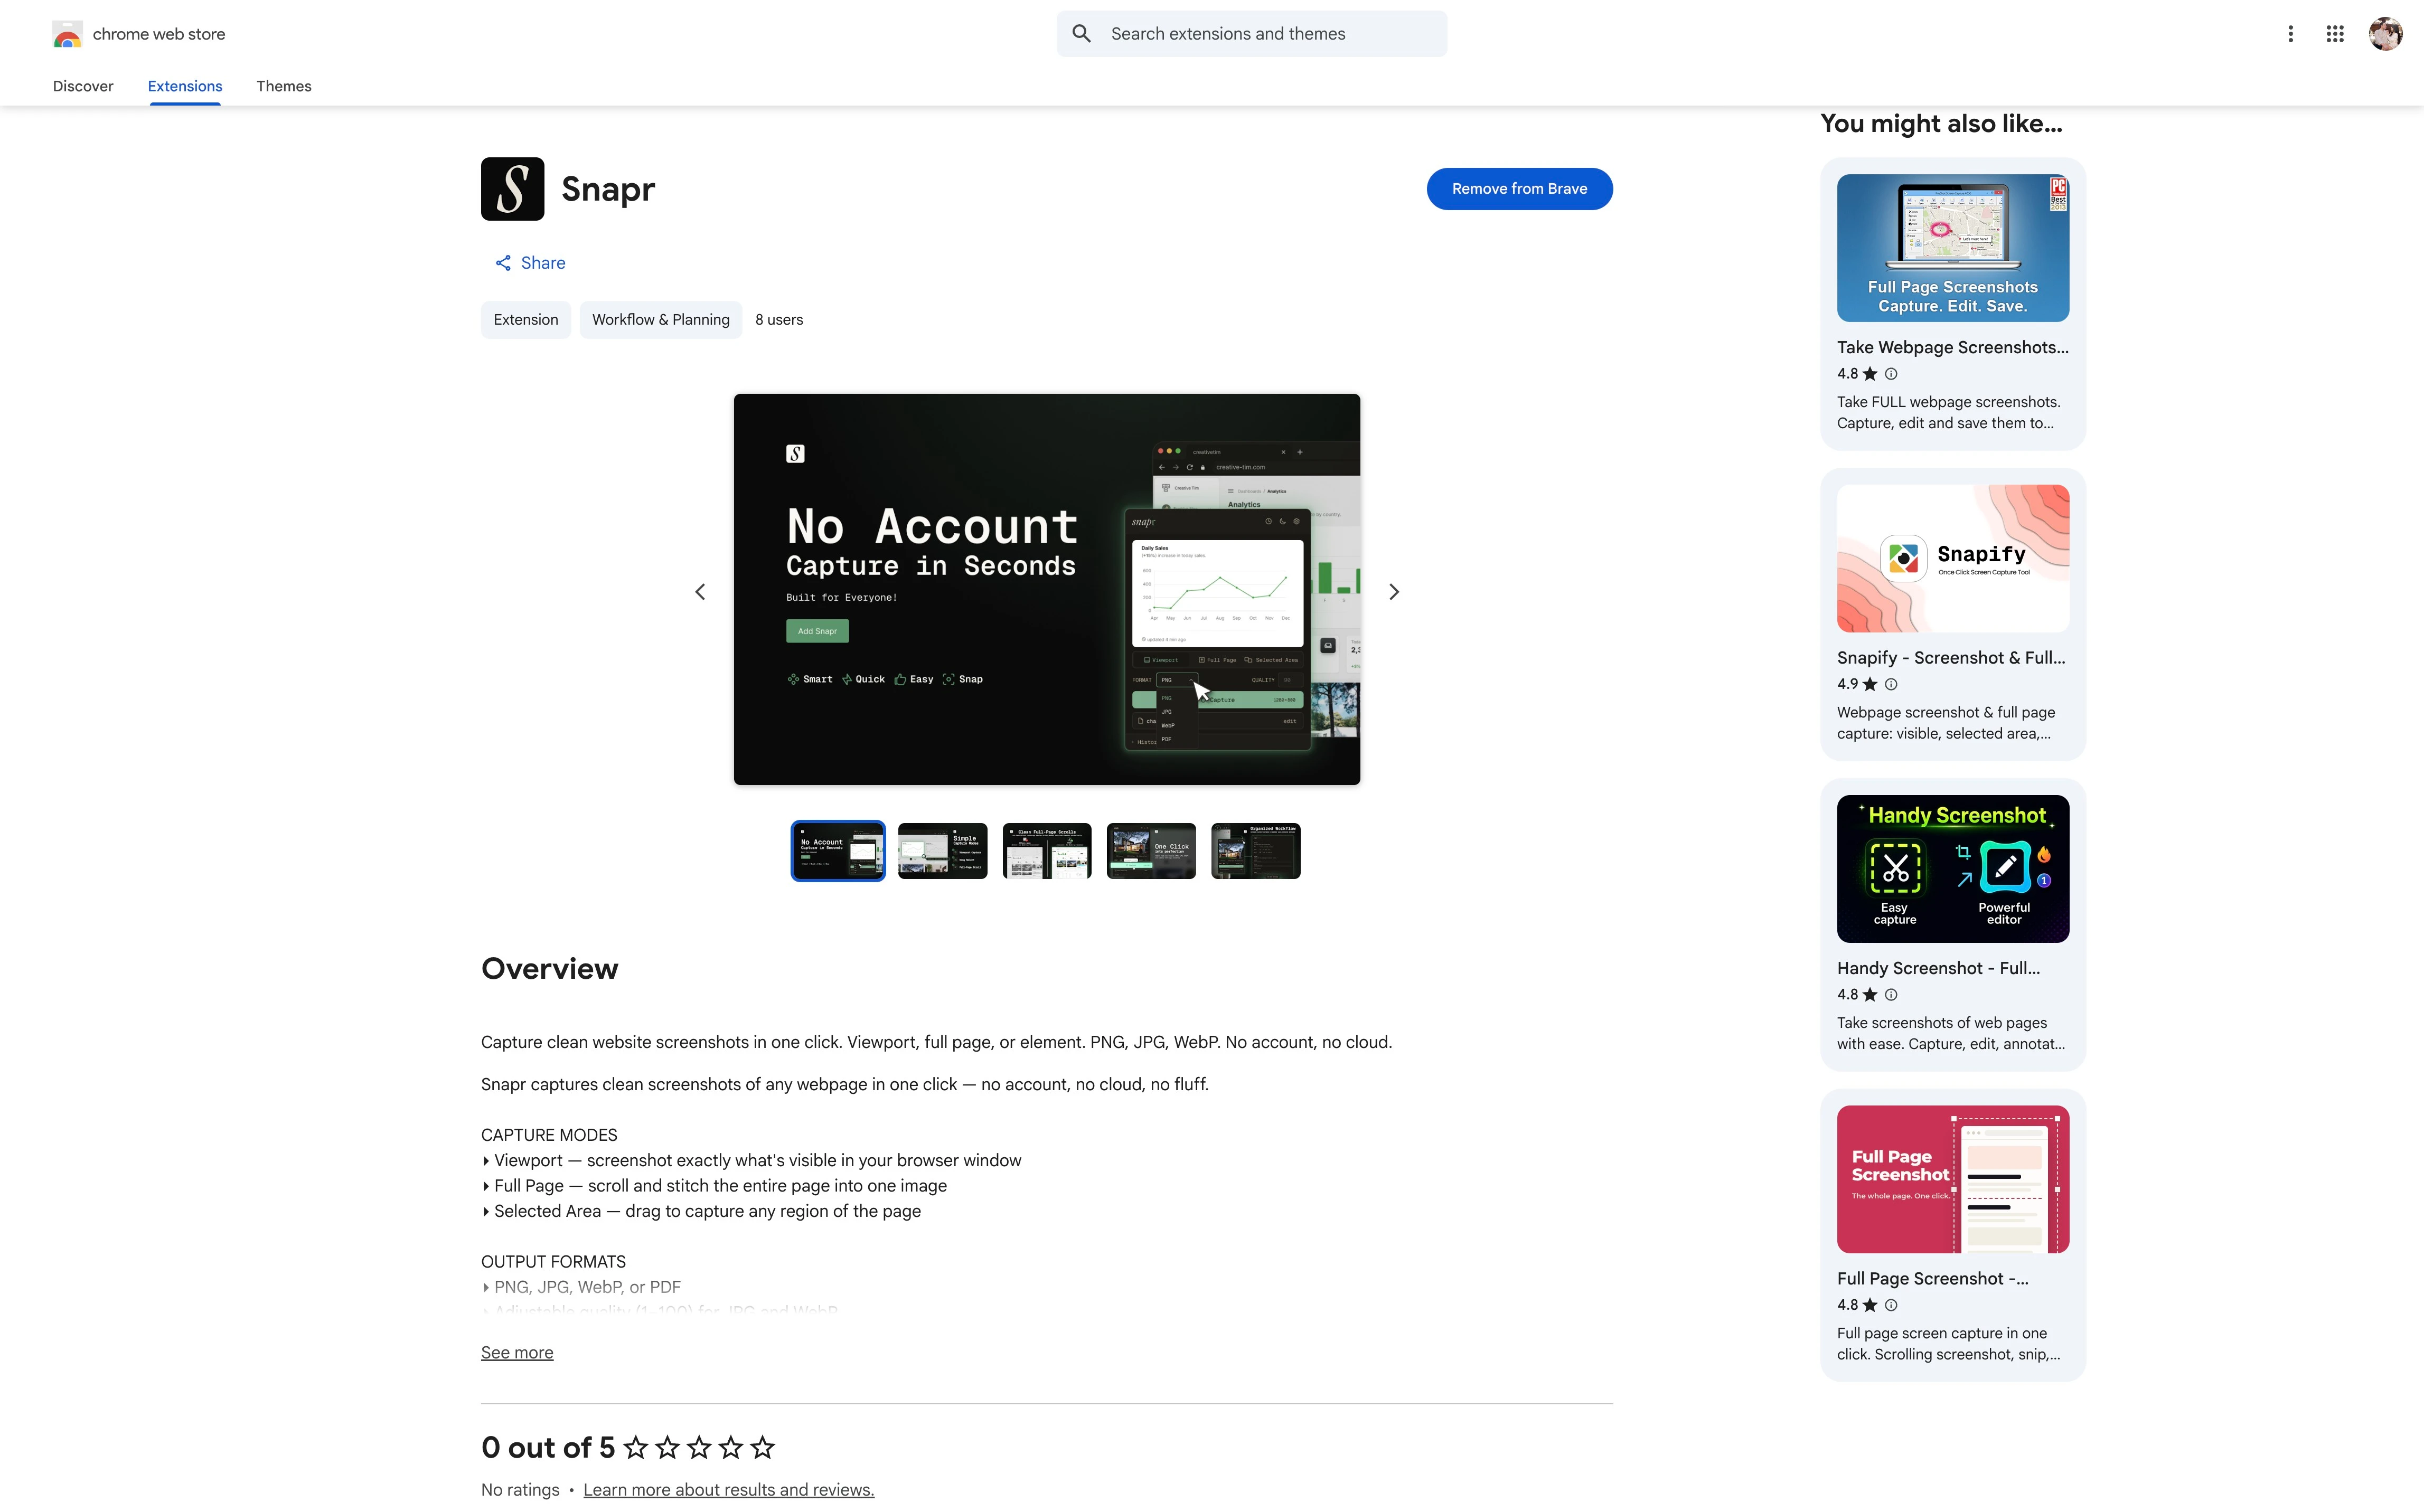This screenshot has height=1512, width=2424.
Task: Open the Themes tab
Action: coord(284,86)
